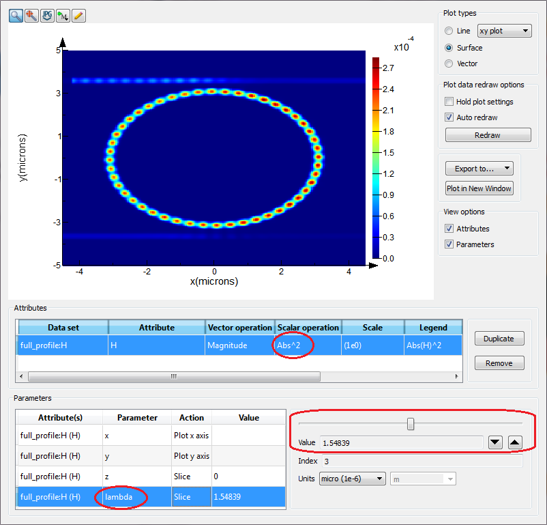Click the Vector operation column header
Screen dimensions: 547x525
(239, 327)
